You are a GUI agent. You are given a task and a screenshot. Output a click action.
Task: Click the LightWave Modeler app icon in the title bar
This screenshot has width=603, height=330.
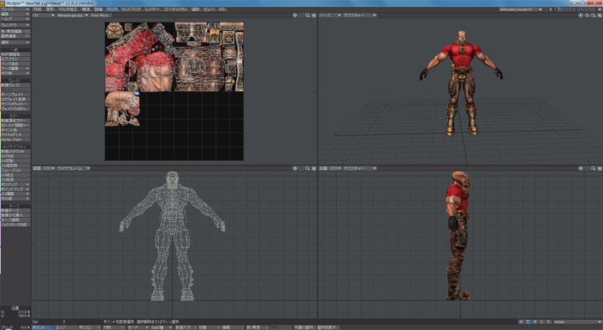[3, 3]
